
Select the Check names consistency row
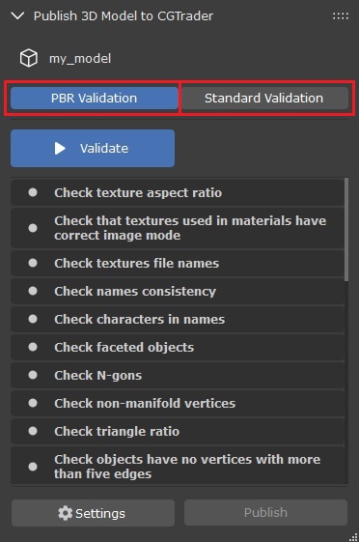178,292
